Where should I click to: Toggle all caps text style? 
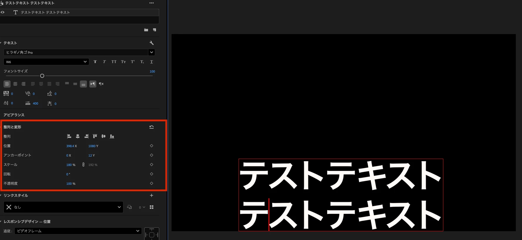coord(114,62)
